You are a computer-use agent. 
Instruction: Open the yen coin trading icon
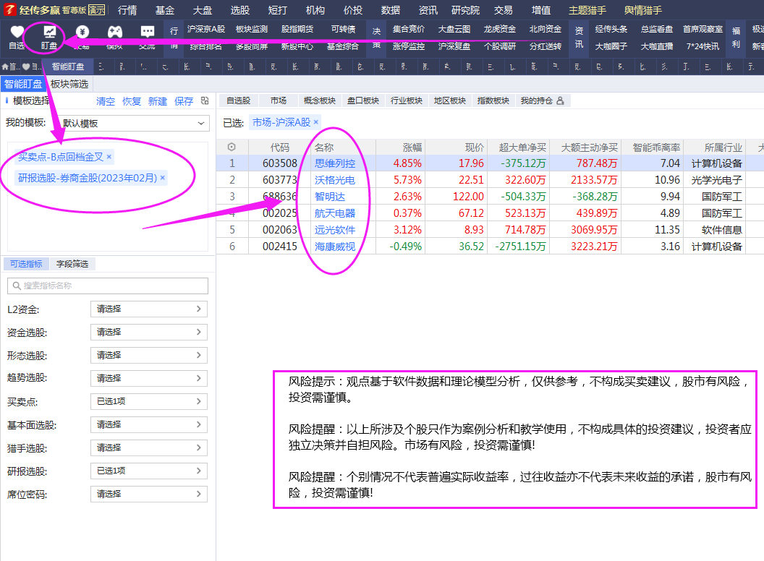[x=82, y=32]
